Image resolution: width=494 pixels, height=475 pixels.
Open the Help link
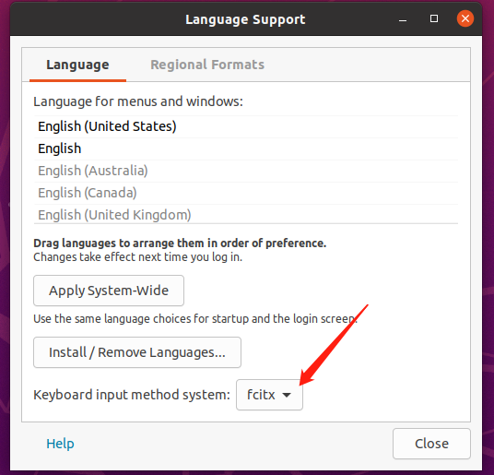coord(60,444)
